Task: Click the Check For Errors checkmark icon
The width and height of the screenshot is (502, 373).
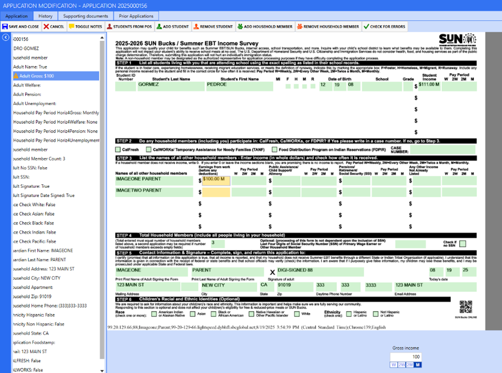Action: click(366, 27)
